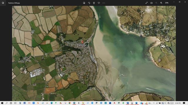Click the Padstow 2006.jpg file name
This screenshot has height=105, width=188.
14,3
